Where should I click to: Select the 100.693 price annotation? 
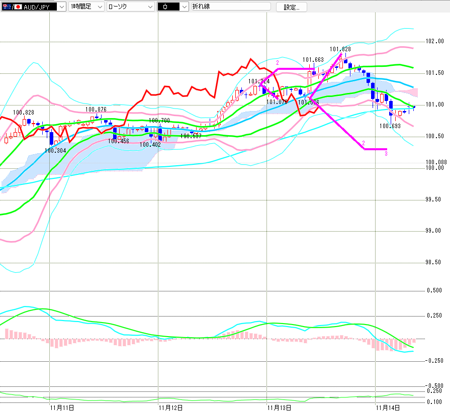(390, 126)
